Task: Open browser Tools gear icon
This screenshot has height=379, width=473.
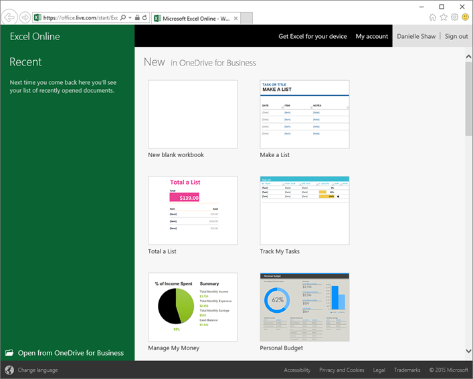Action: [454, 17]
